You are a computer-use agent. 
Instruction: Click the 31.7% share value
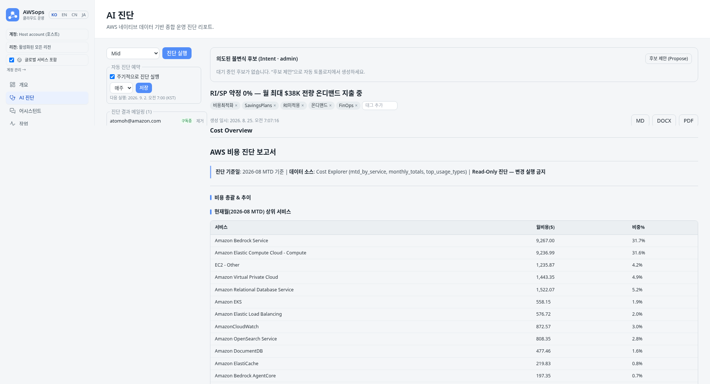(639, 241)
